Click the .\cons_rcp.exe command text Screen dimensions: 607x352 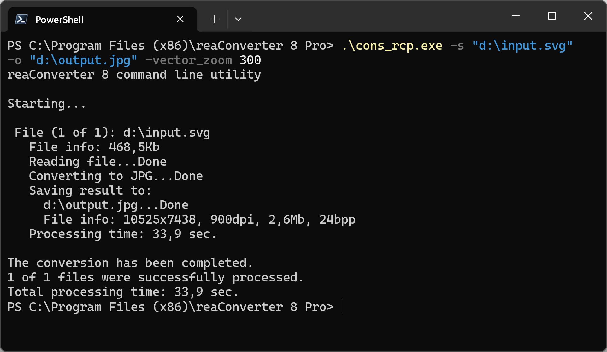click(x=392, y=46)
